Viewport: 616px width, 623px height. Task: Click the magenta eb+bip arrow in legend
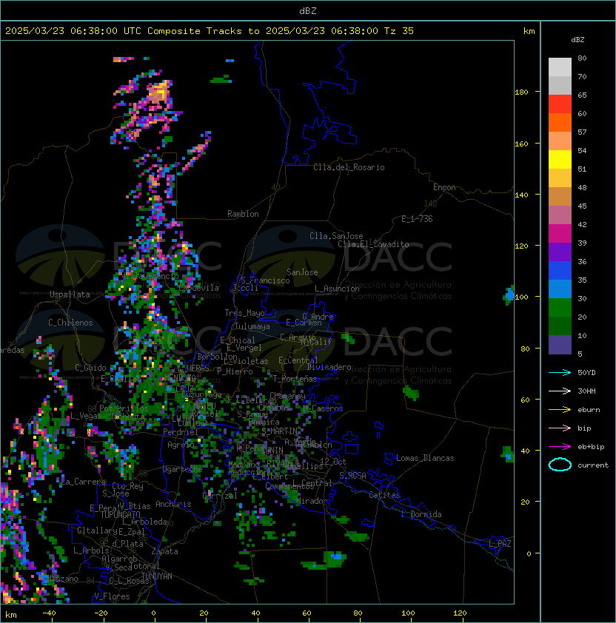click(560, 447)
